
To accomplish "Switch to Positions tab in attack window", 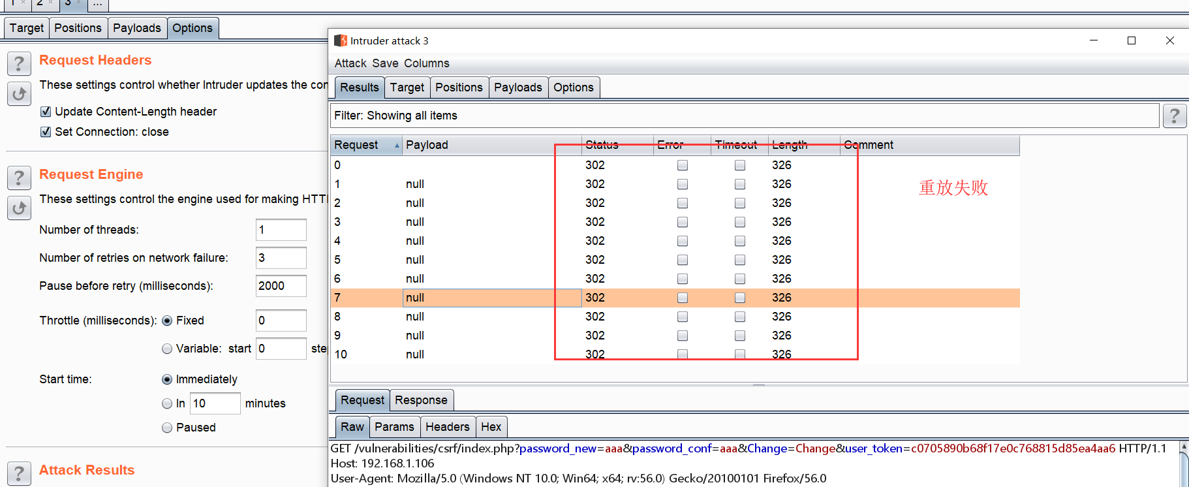I will [459, 87].
